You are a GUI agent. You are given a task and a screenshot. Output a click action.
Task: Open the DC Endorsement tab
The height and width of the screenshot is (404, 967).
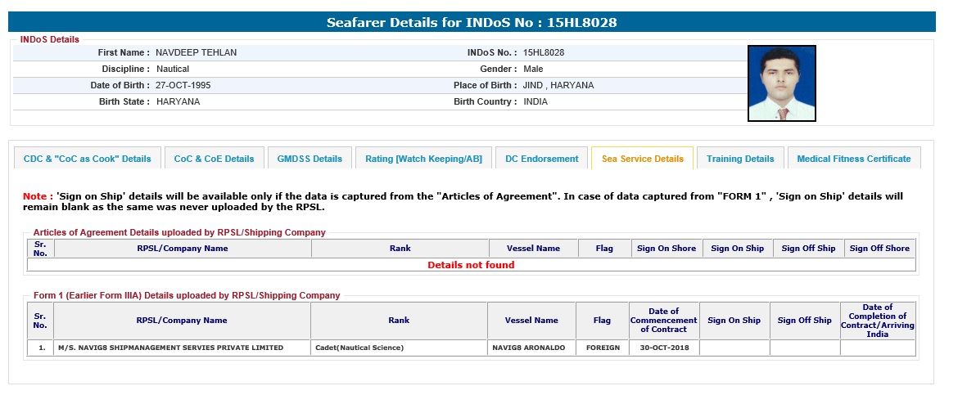[541, 159]
